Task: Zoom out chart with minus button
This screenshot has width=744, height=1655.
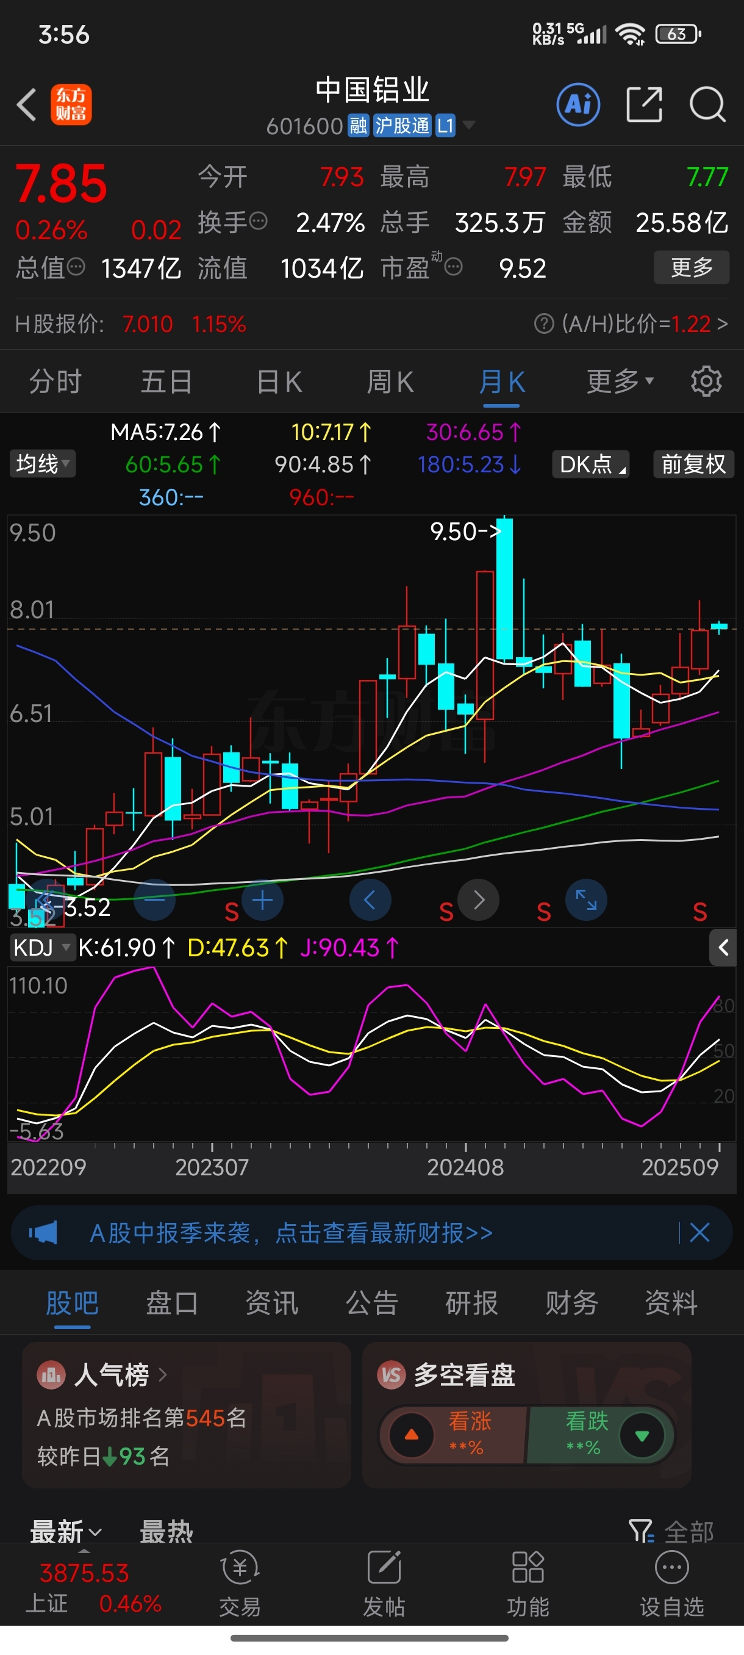Action: (155, 900)
